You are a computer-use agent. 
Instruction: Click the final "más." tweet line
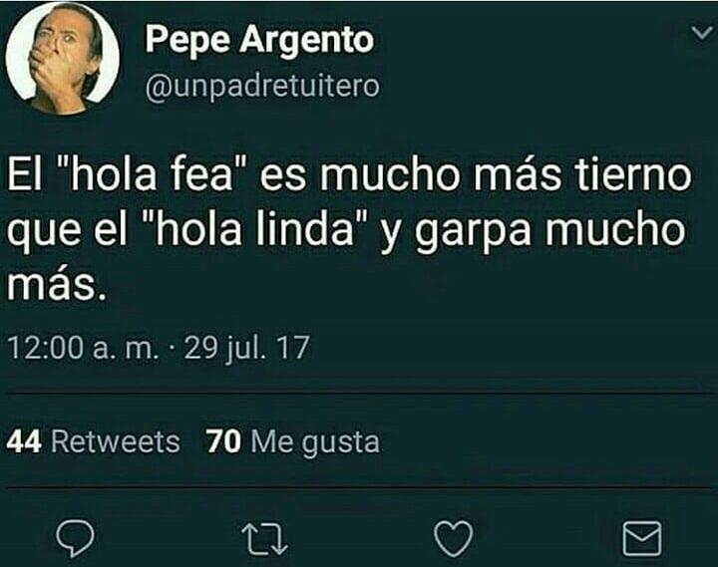click(x=57, y=287)
